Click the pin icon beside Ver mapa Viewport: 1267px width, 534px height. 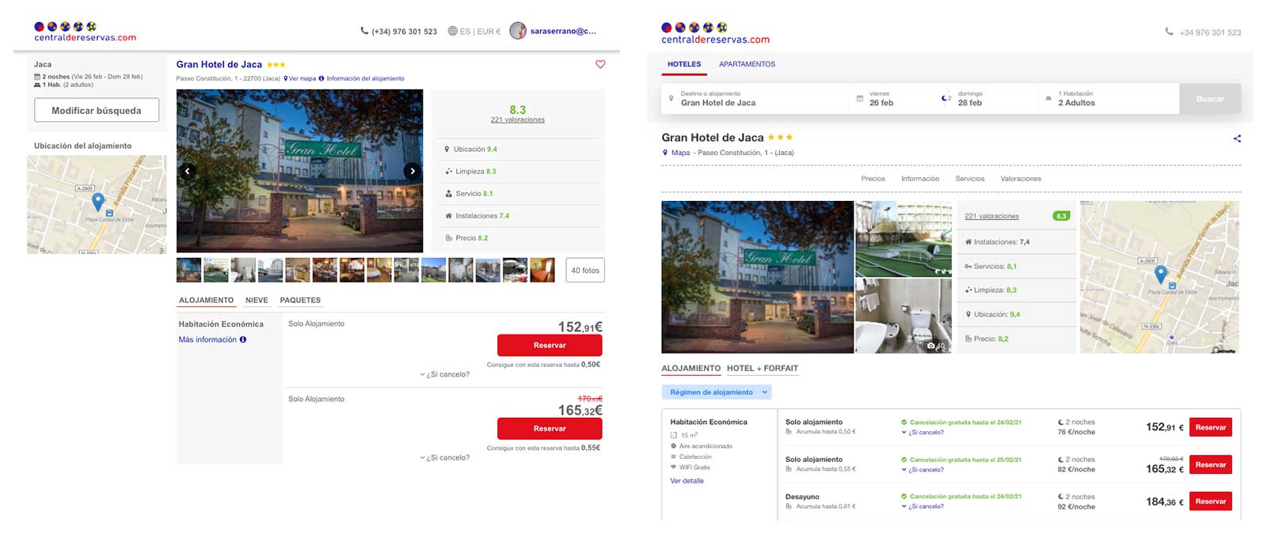point(286,78)
